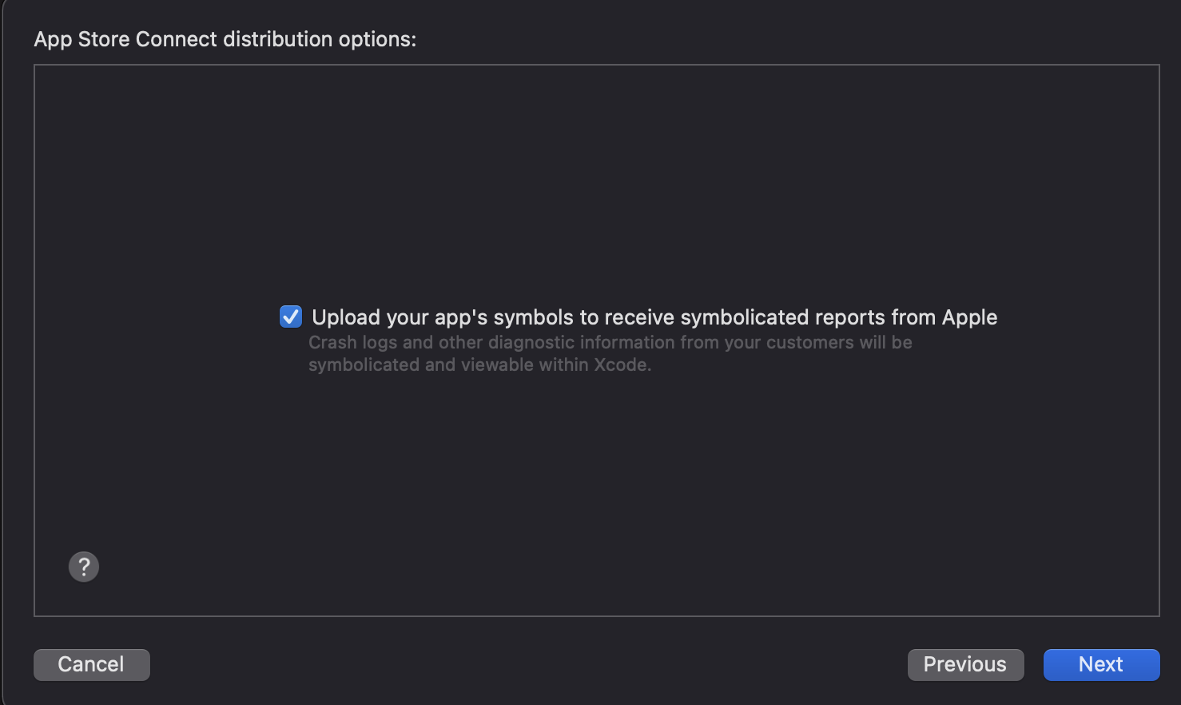1181x705 pixels.
Task: Proceed by clicking the Next button
Action: coord(1100,664)
